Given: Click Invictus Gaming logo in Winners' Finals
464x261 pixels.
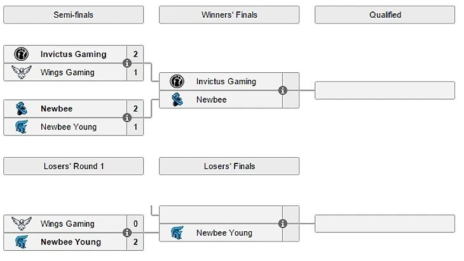Looking at the screenshot, I should click(177, 82).
